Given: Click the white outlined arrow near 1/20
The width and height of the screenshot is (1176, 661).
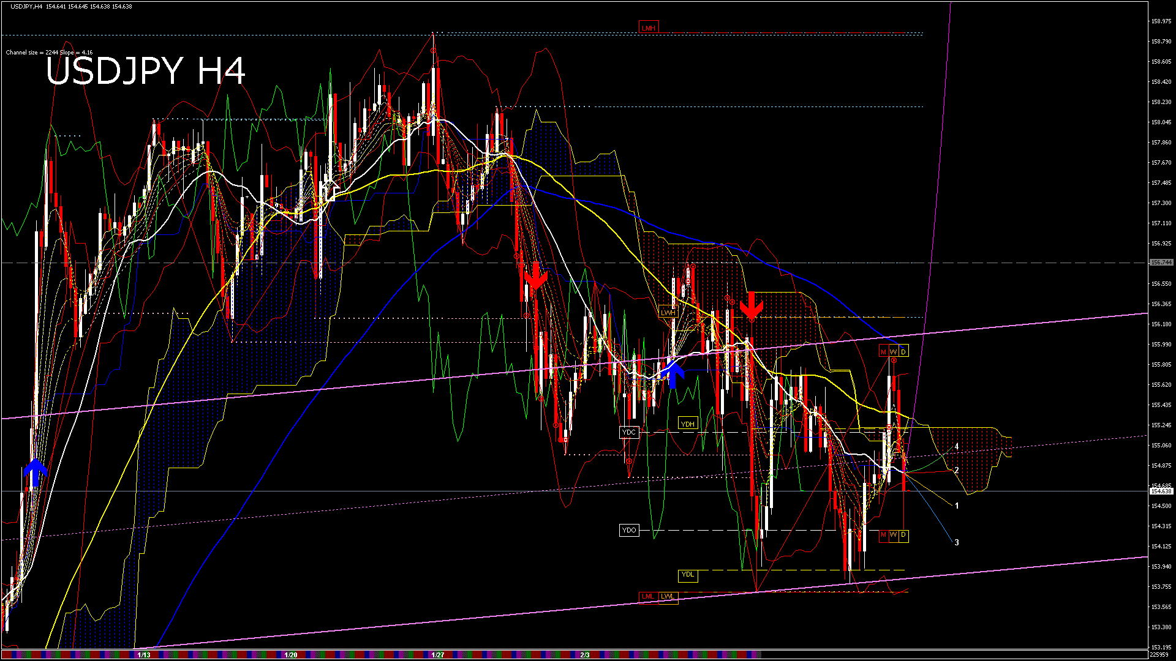Looking at the screenshot, I should (x=331, y=190).
